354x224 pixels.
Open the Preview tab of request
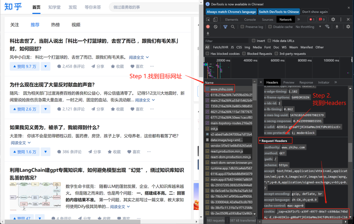point(289,82)
